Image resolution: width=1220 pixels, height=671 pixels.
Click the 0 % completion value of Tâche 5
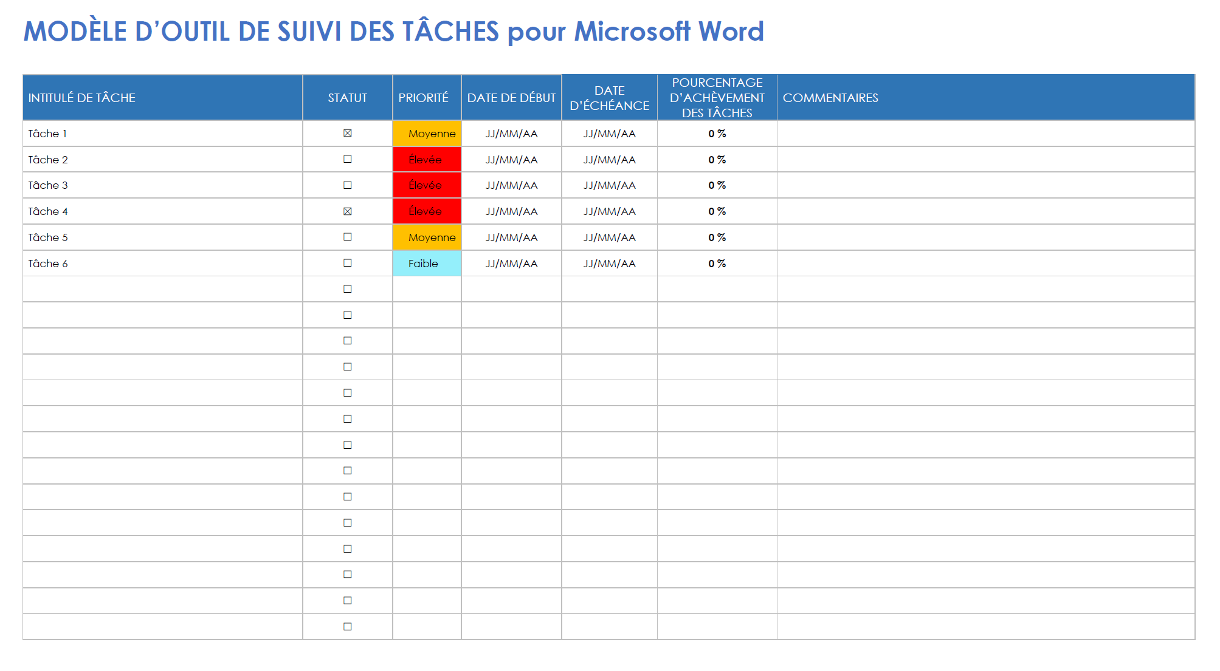(717, 237)
